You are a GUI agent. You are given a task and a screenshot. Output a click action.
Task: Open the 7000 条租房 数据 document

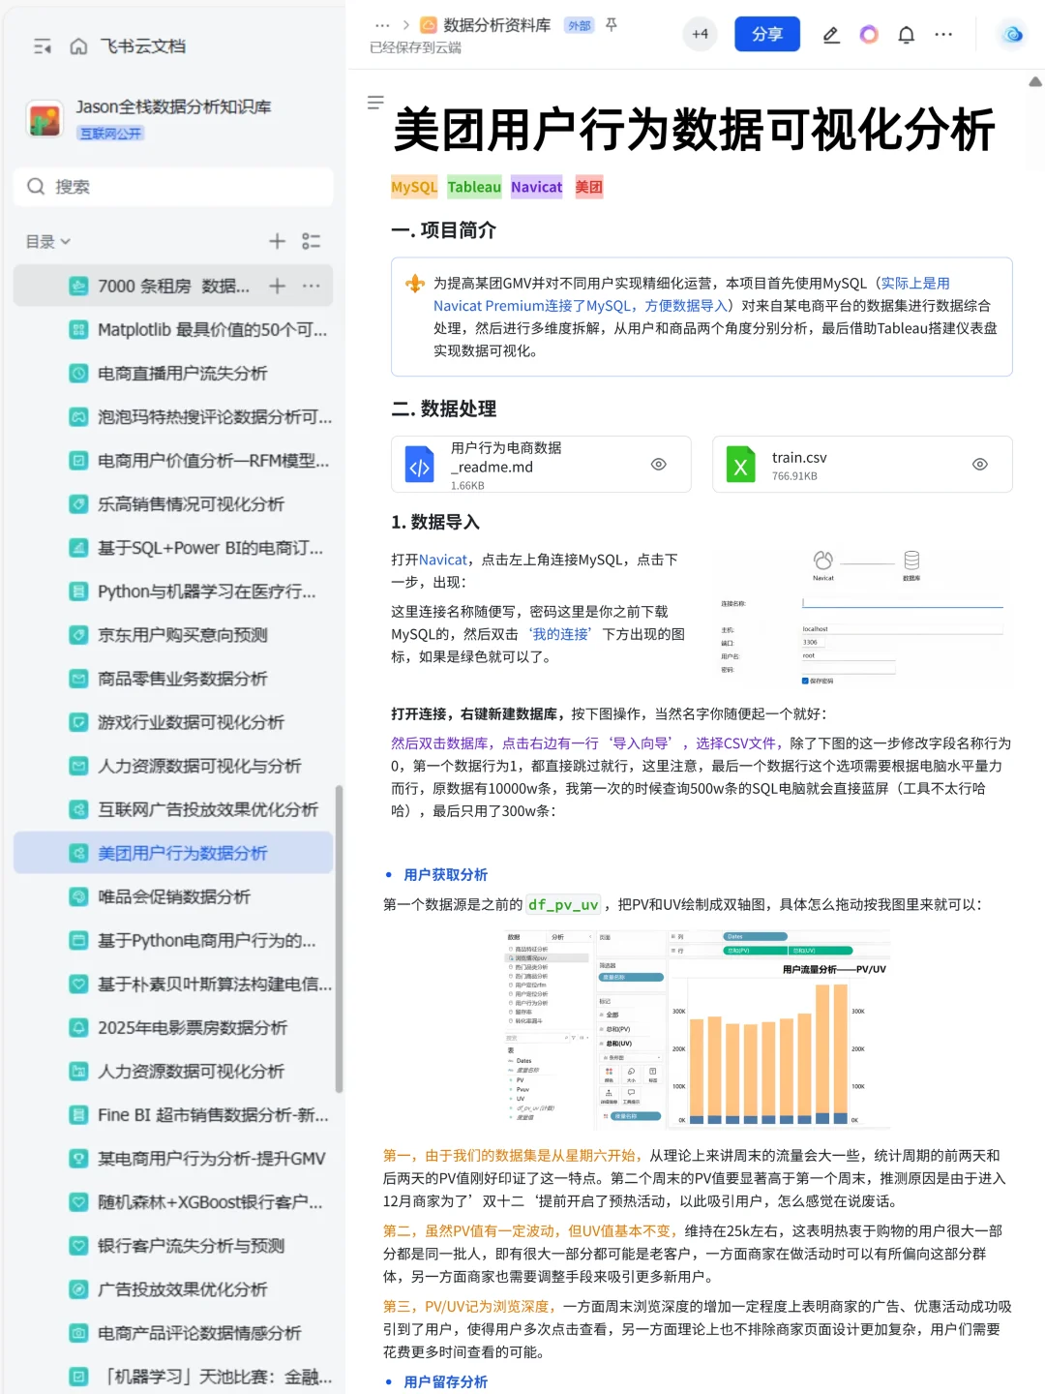point(173,286)
